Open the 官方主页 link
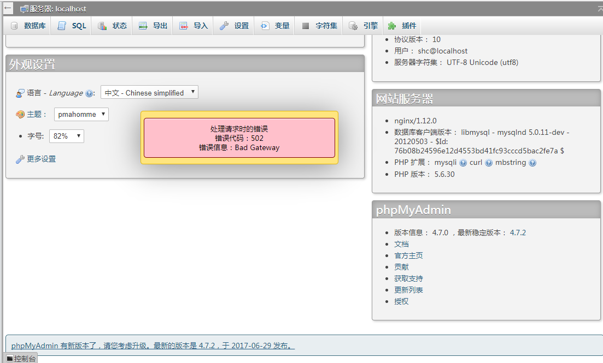603x363 pixels. point(408,256)
